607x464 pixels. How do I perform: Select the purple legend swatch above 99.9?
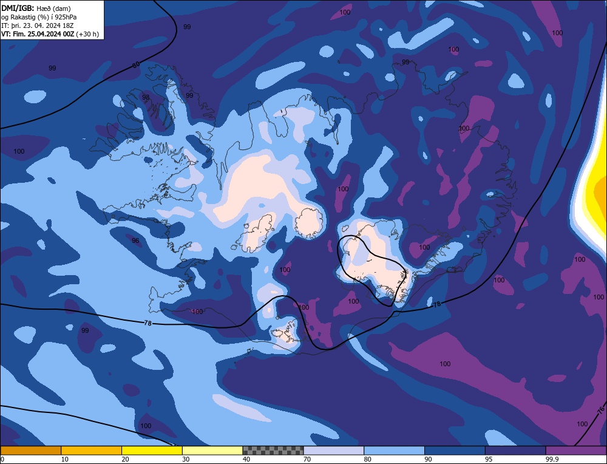(576, 450)
